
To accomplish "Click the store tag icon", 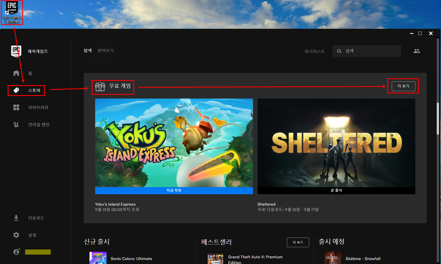I will tap(16, 90).
